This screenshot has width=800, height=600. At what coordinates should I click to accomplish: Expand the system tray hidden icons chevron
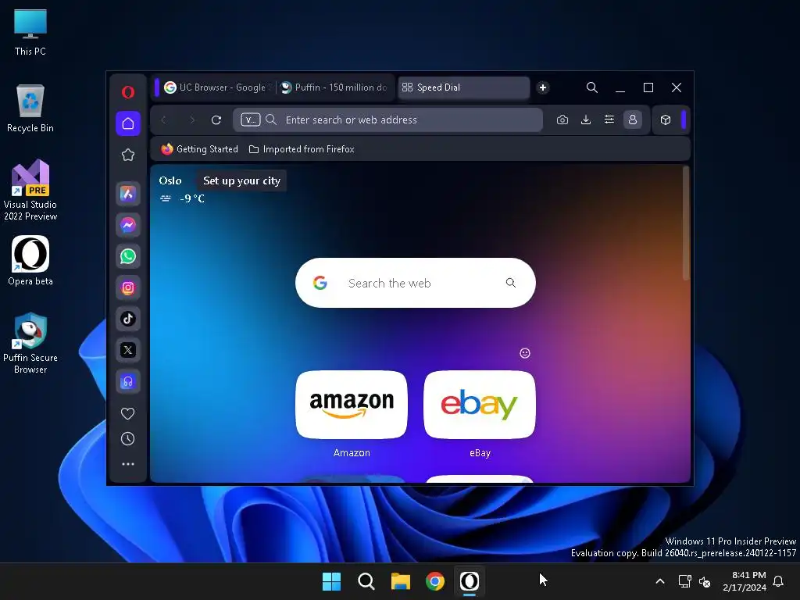(659, 581)
